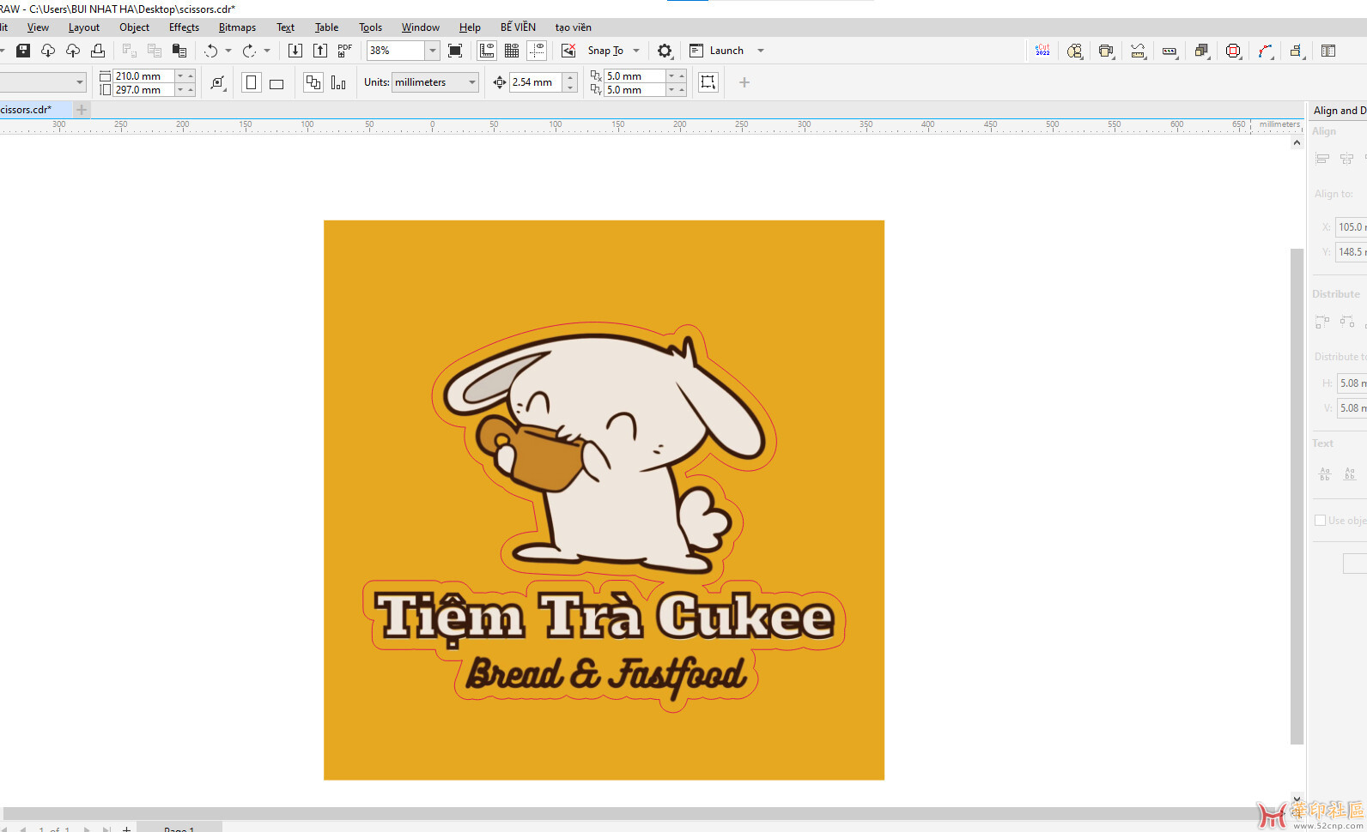Click the Full-screen preview icon
The width and height of the screenshot is (1367, 832).
pos(455,51)
